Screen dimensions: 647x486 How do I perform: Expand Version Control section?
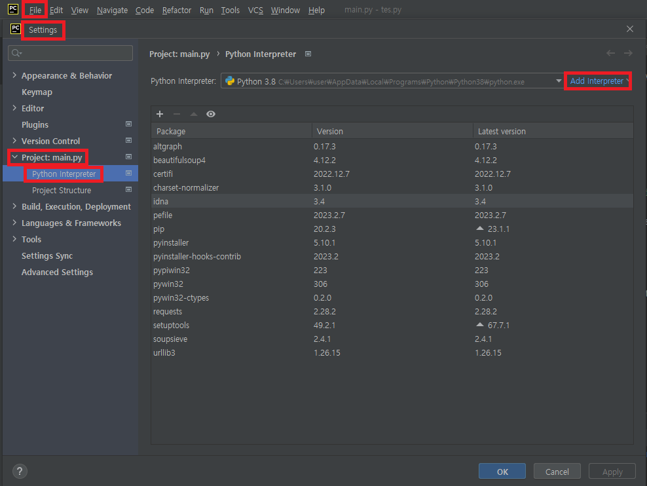[x=14, y=141]
